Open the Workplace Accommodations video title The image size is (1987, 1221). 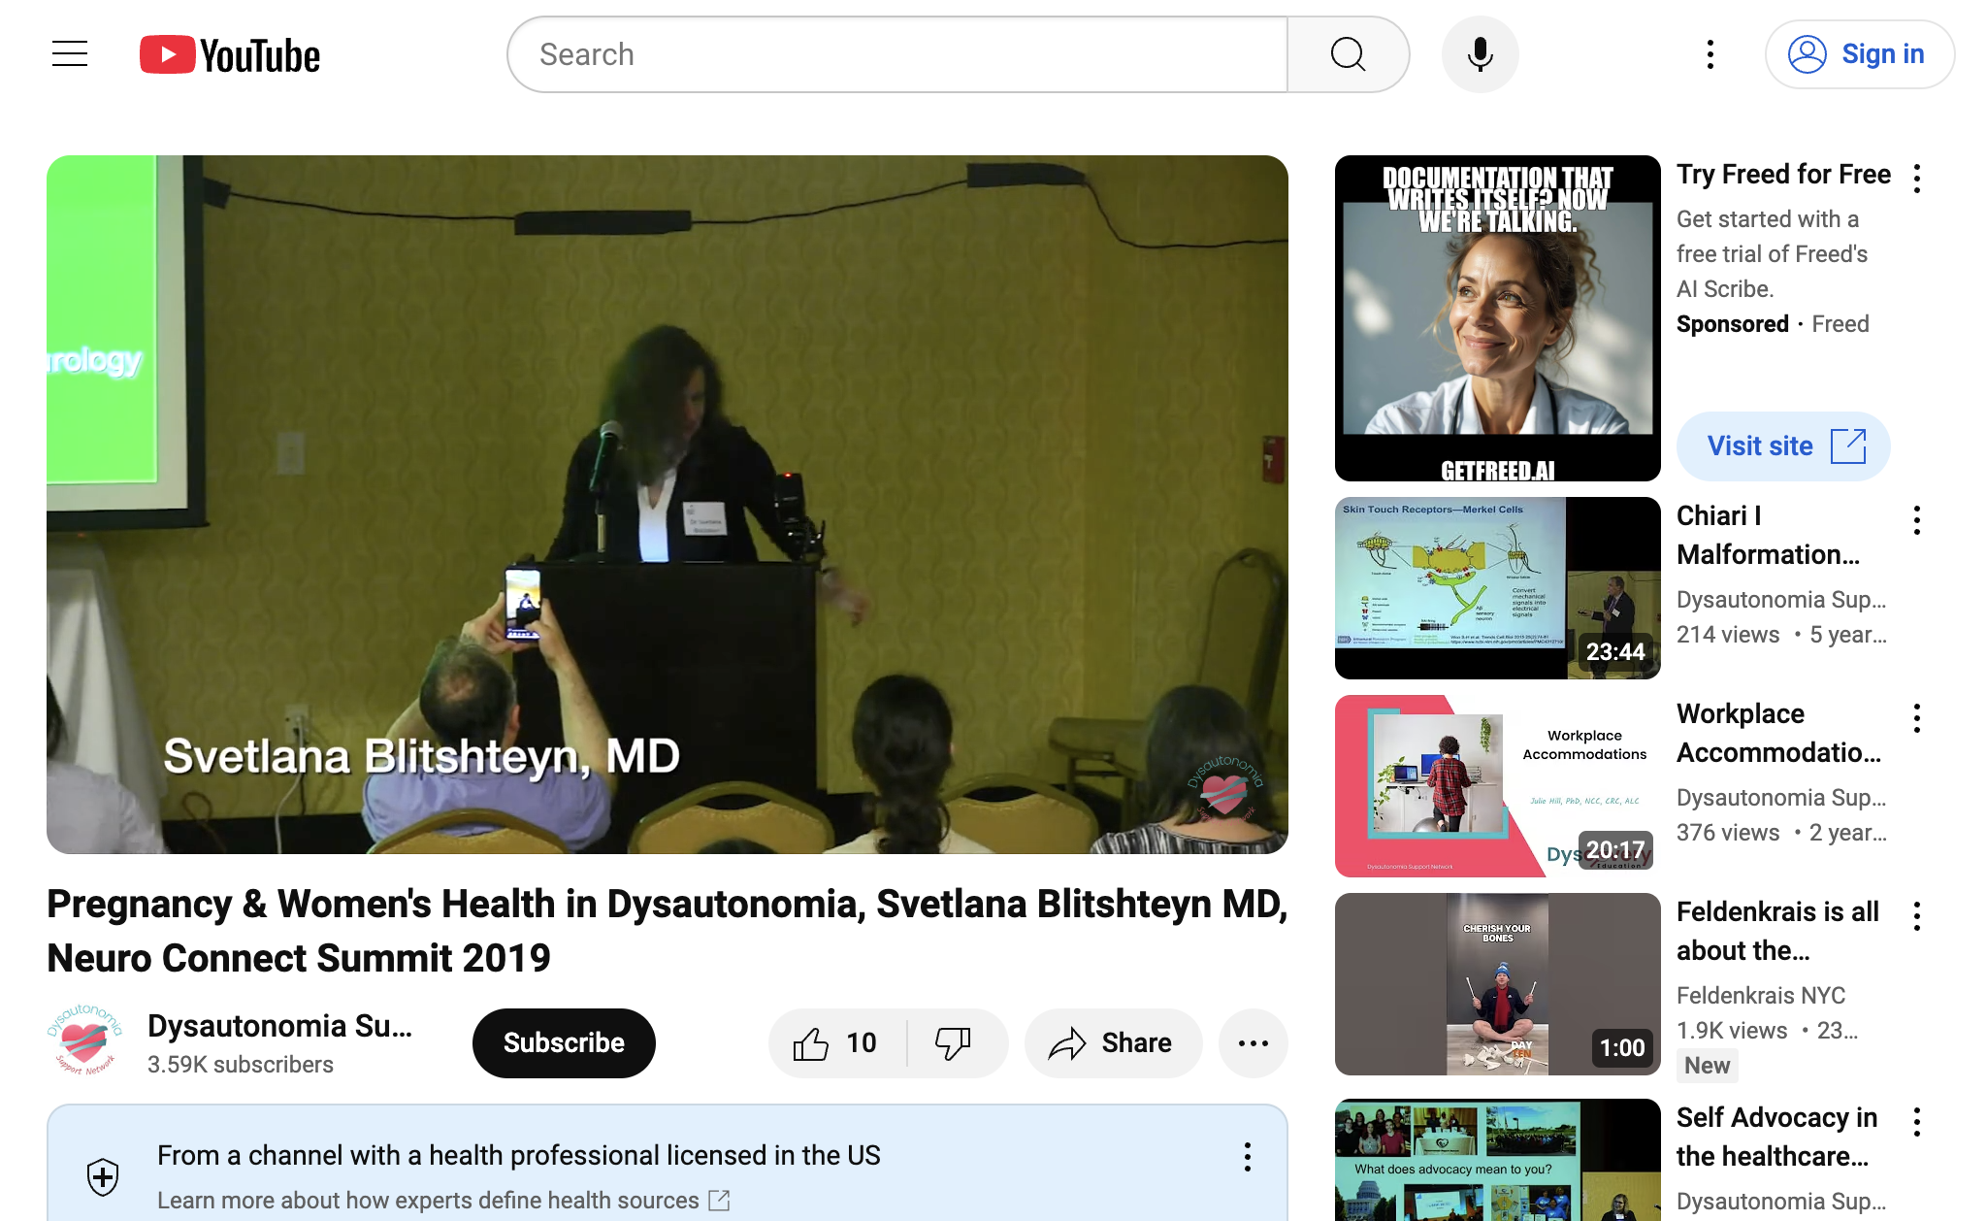pyautogui.click(x=1779, y=733)
